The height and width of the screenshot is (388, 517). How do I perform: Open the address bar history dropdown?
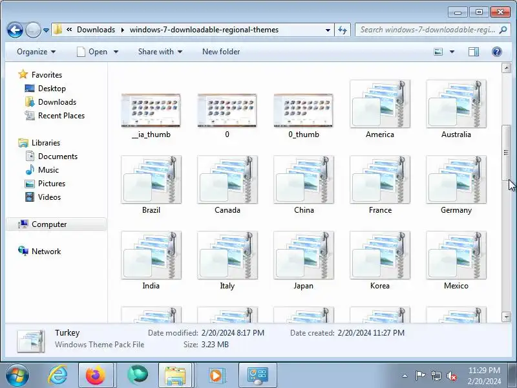tap(328, 30)
